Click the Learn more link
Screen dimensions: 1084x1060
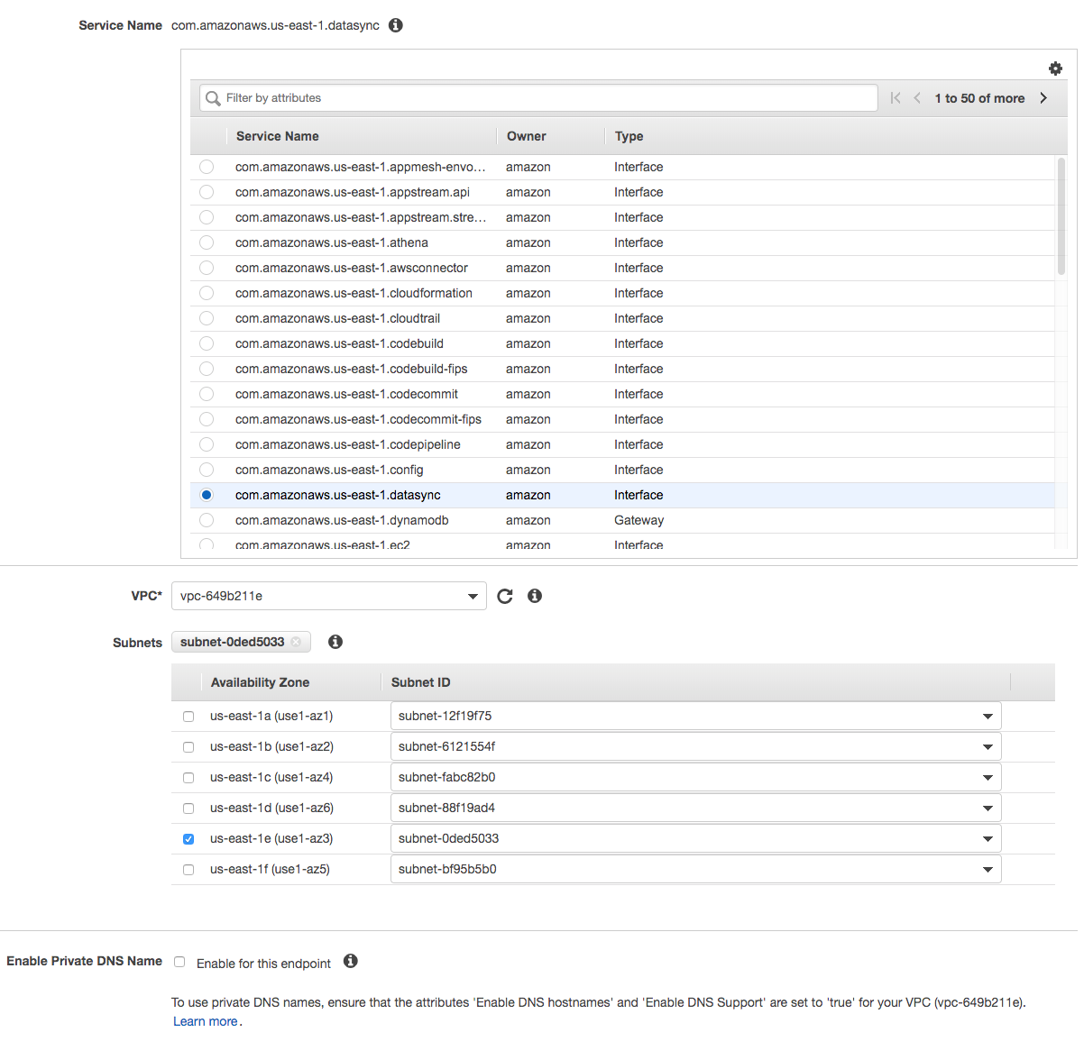pyautogui.click(x=205, y=1020)
